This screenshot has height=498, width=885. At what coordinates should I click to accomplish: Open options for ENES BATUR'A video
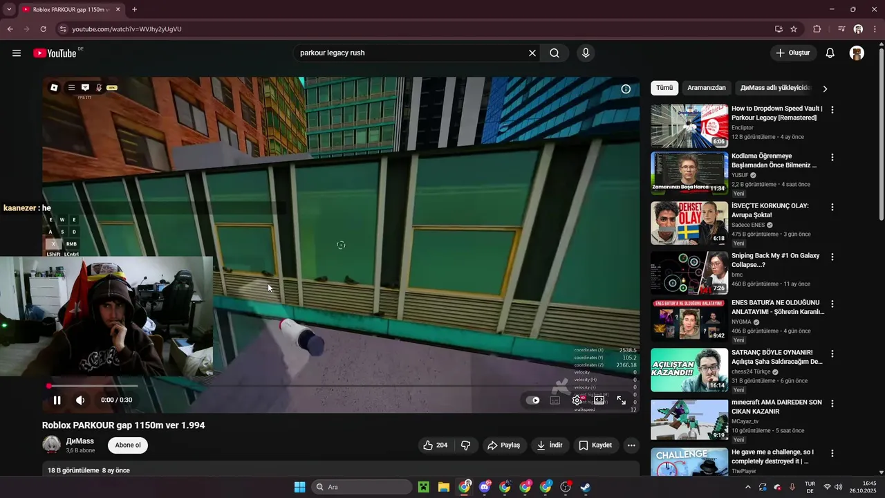click(x=832, y=304)
